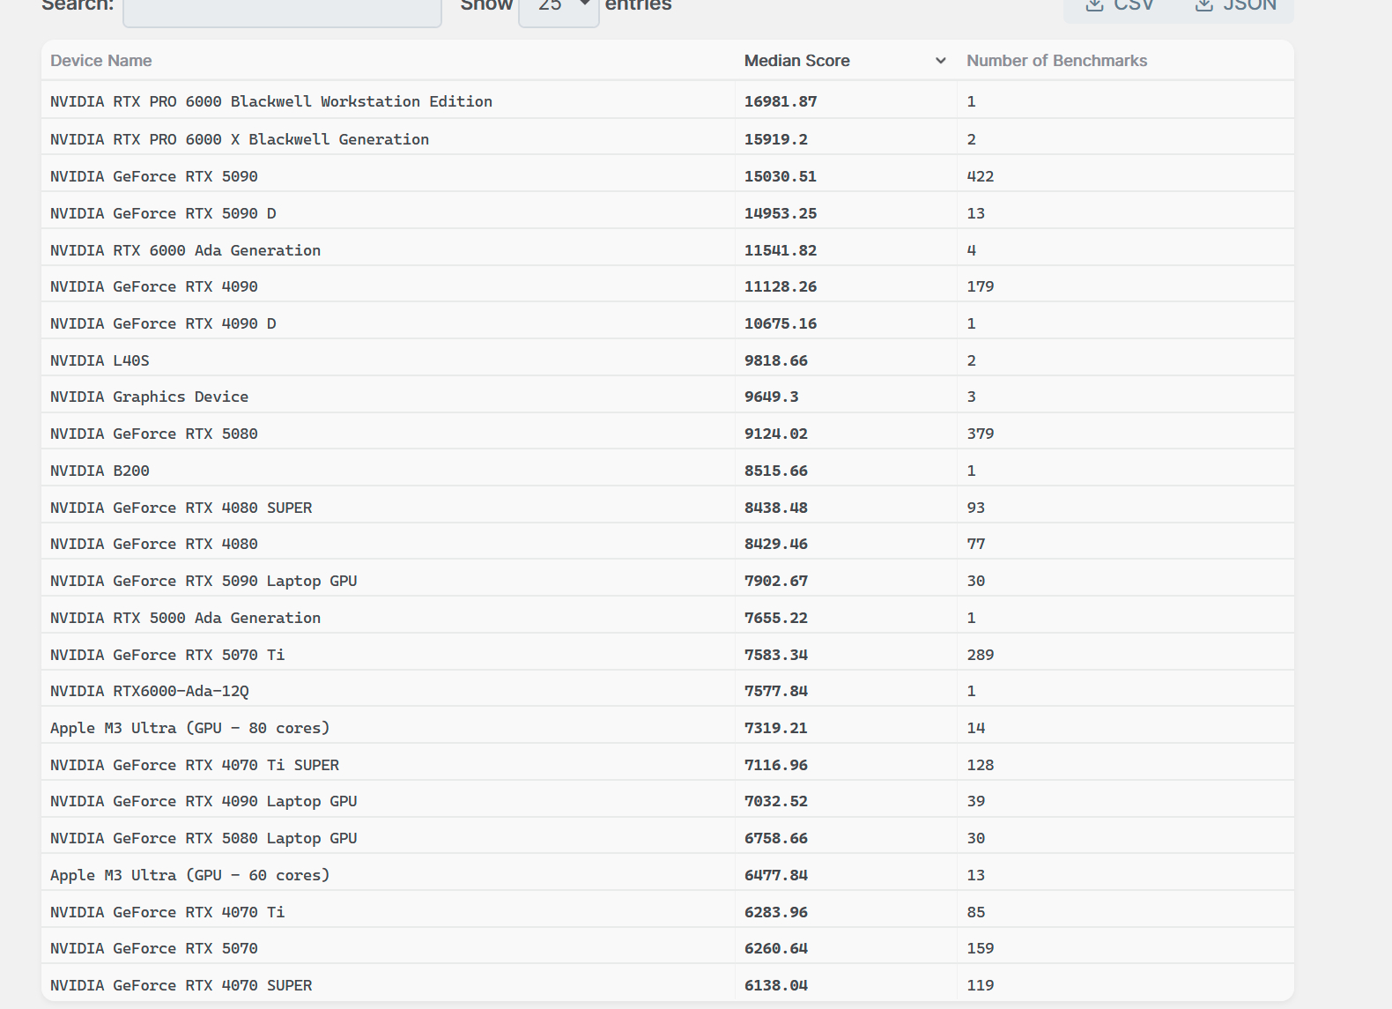Image resolution: width=1392 pixels, height=1009 pixels.
Task: Select NVIDIA RTX PRO 6000 X Blackwell Generation
Action: pyautogui.click(x=240, y=139)
